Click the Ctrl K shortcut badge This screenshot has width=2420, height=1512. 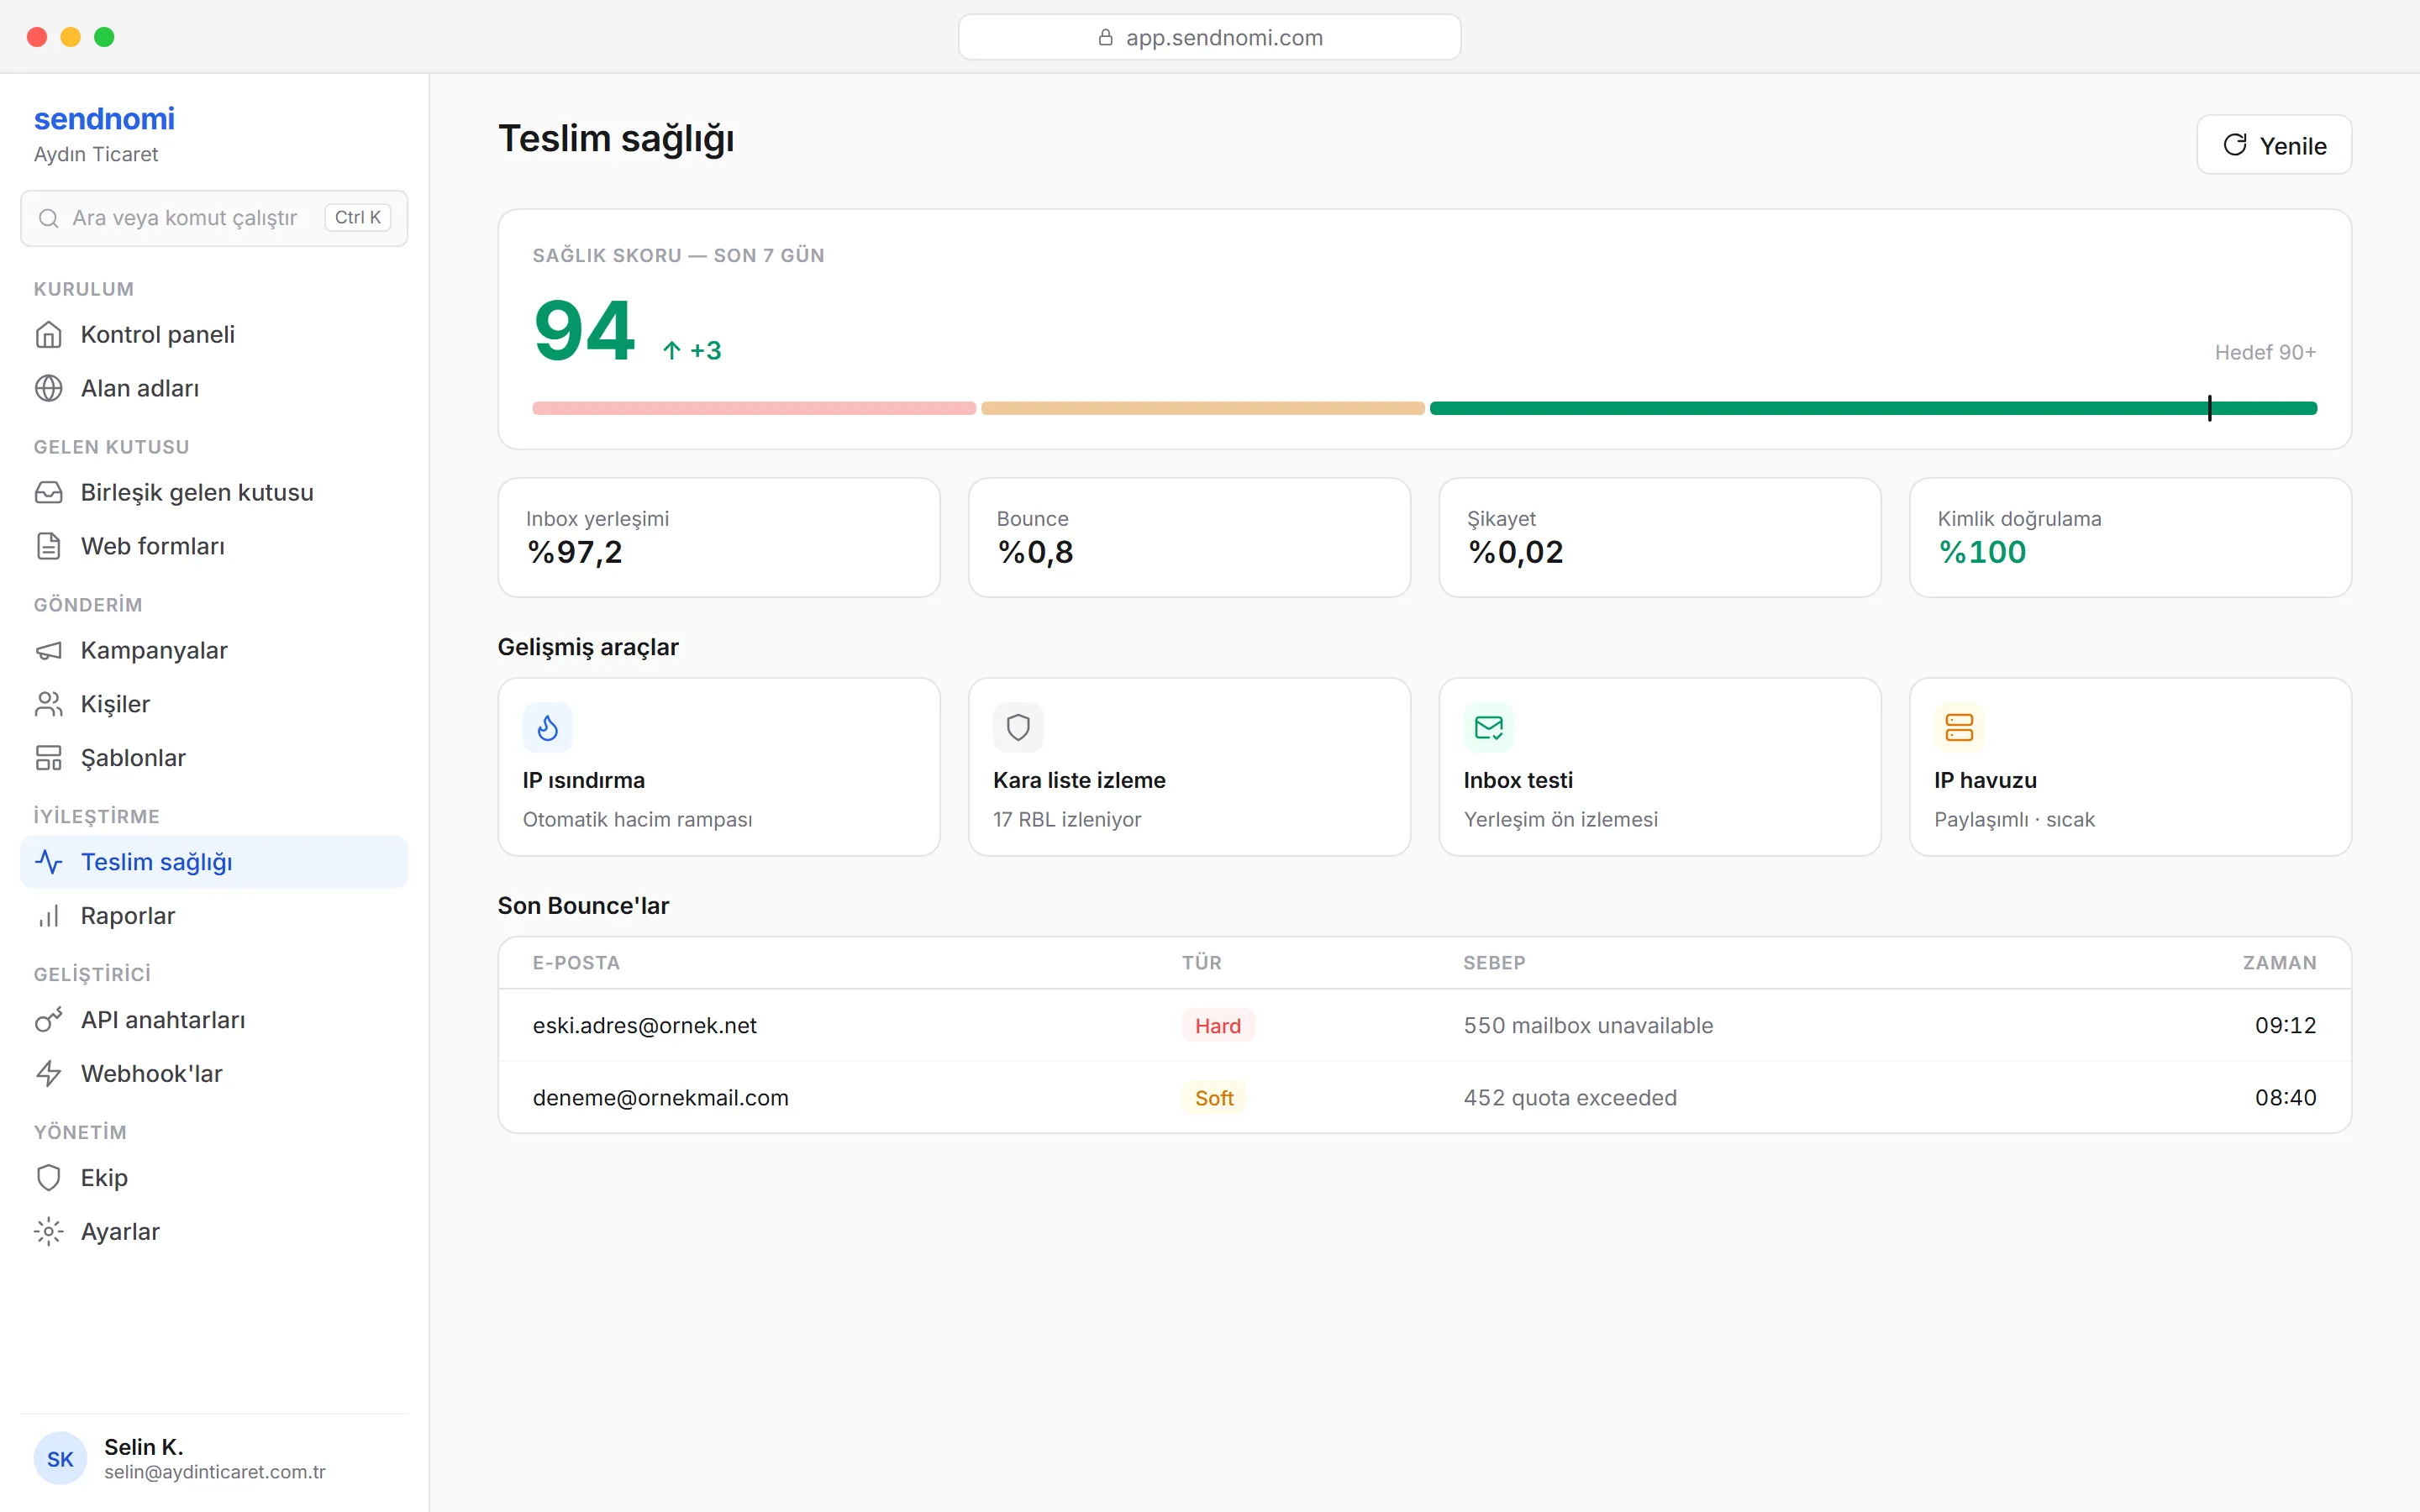click(x=357, y=218)
